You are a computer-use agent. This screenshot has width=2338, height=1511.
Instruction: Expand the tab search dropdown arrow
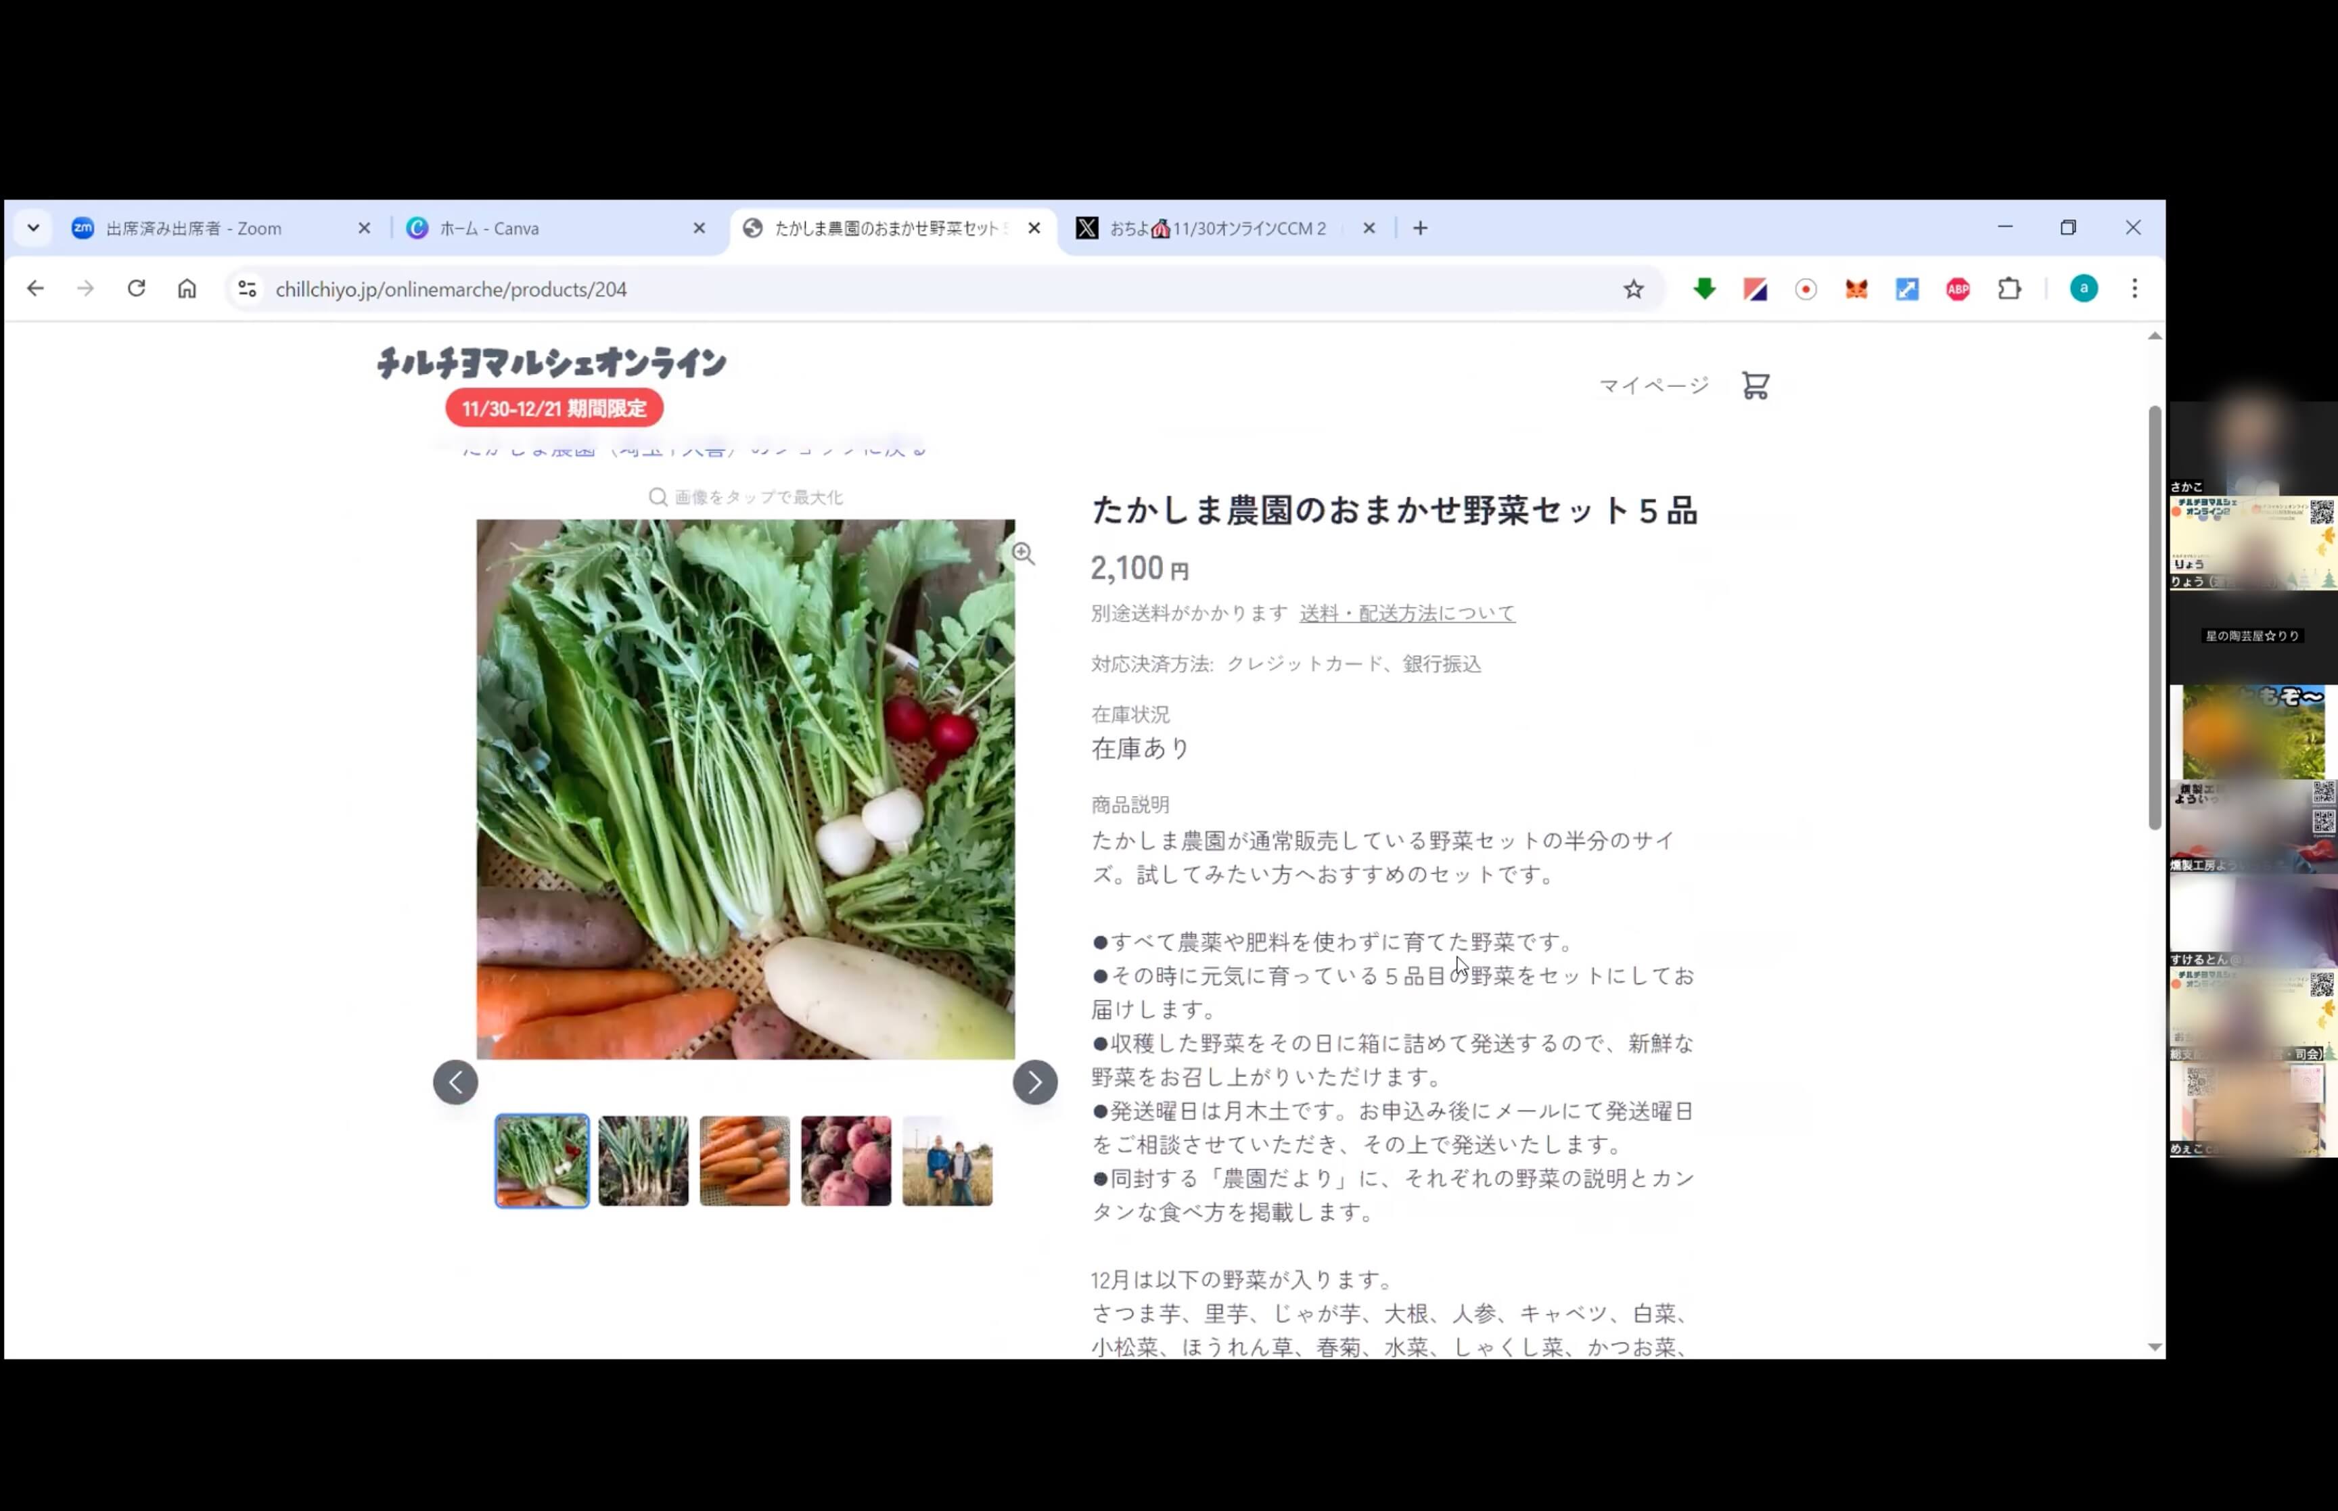(x=33, y=228)
